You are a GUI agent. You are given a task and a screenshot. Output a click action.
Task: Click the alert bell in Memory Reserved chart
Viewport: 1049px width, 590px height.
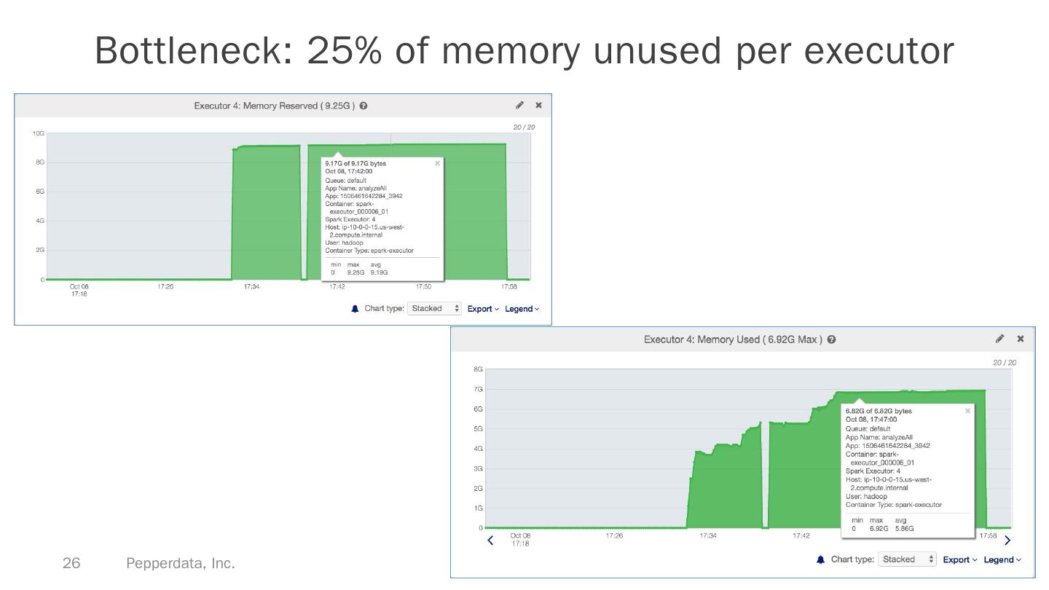(355, 309)
